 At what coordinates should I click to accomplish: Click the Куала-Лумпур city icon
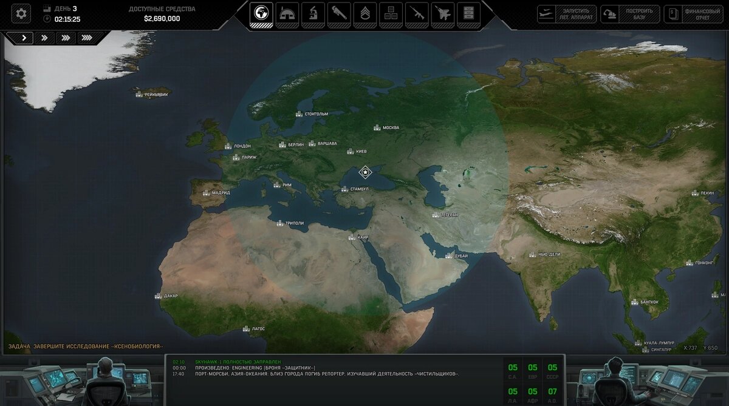pyautogui.click(x=638, y=343)
